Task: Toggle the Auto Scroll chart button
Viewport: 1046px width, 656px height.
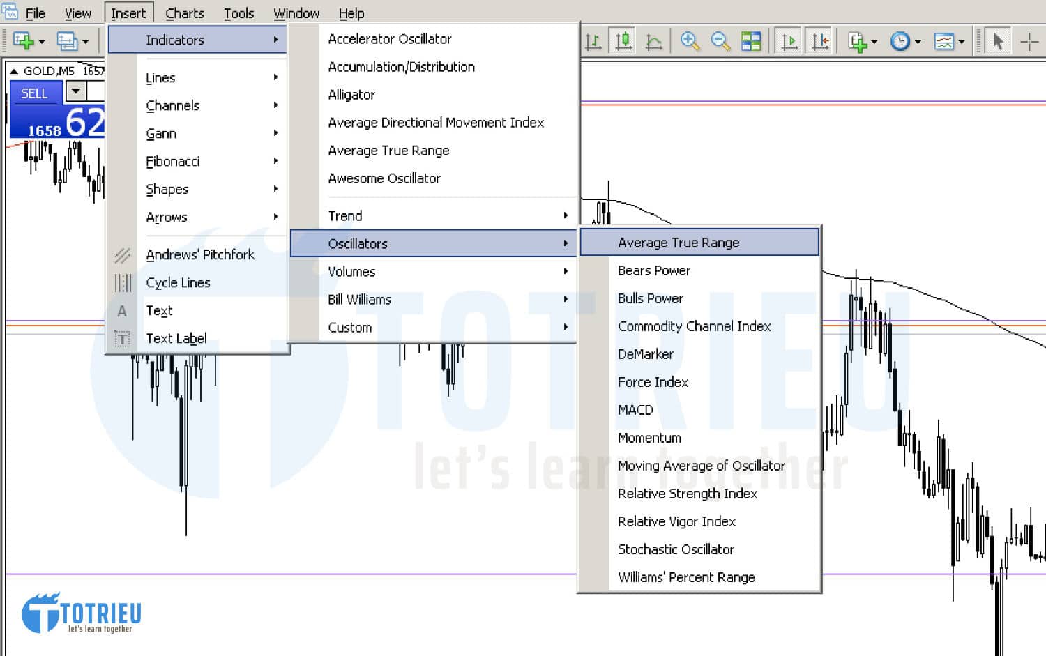Action: [789, 42]
